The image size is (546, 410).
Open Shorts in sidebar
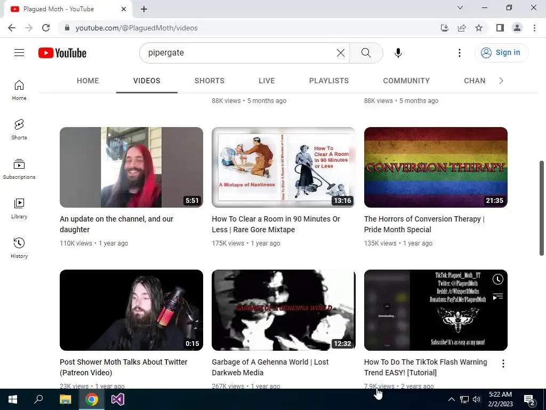click(19, 129)
